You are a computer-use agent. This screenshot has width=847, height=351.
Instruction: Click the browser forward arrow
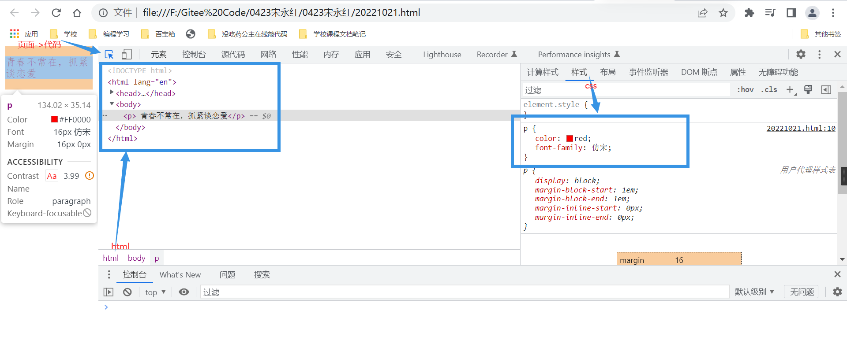pos(35,13)
